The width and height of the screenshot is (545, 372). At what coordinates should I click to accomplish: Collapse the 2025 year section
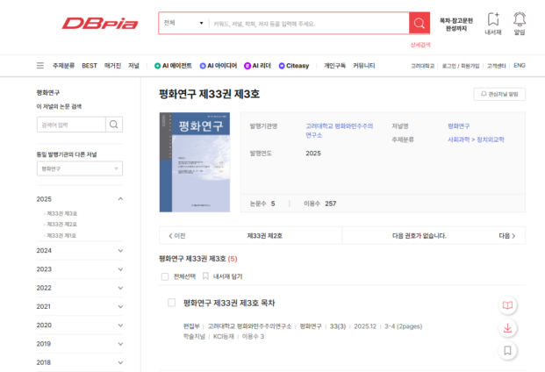[120, 199]
